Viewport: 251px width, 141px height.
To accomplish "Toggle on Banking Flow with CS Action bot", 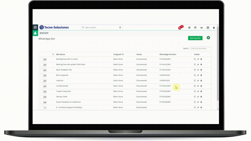I will coord(43,59).
